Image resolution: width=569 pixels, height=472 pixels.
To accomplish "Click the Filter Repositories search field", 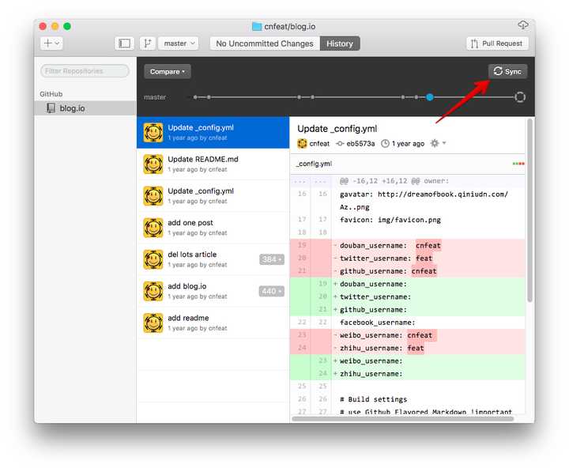I will pos(85,71).
